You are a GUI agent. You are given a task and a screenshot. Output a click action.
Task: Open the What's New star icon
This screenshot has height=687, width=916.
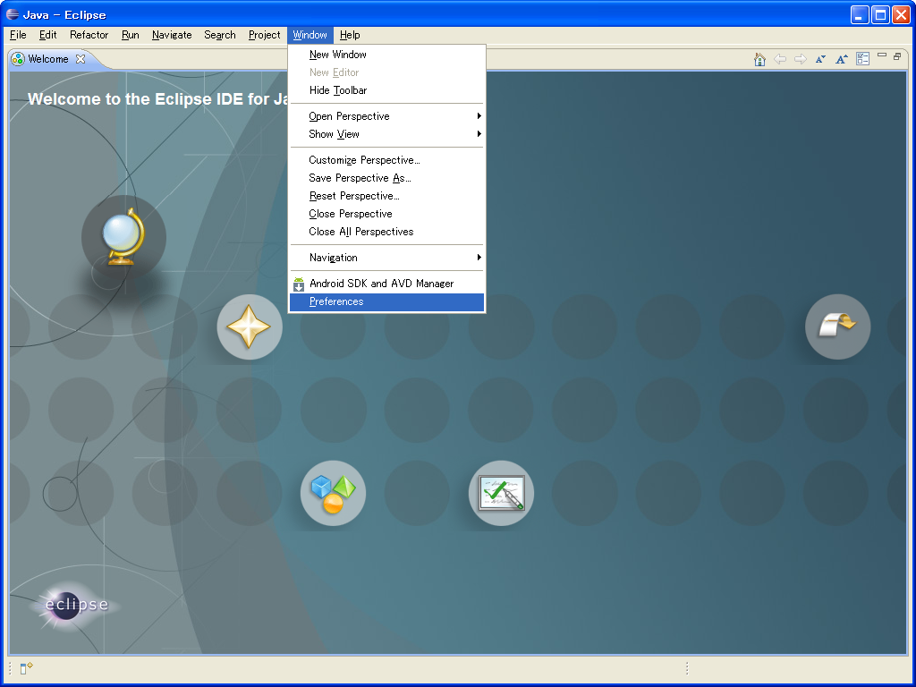[250, 327]
